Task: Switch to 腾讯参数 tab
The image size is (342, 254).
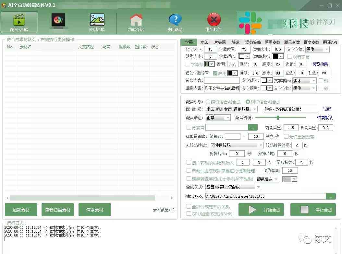Action: tap(292, 42)
